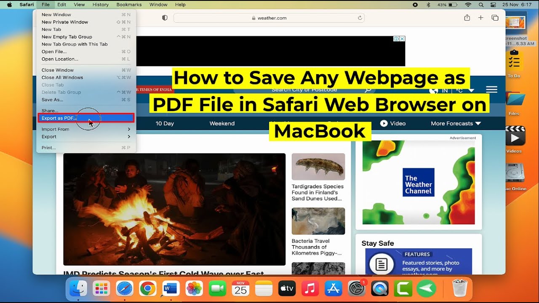539x303 pixels.
Task: Click the weather.com address bar
Action: click(x=269, y=18)
